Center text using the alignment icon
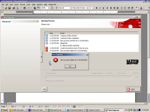The height and width of the screenshot is (112, 150). pos(111,8)
